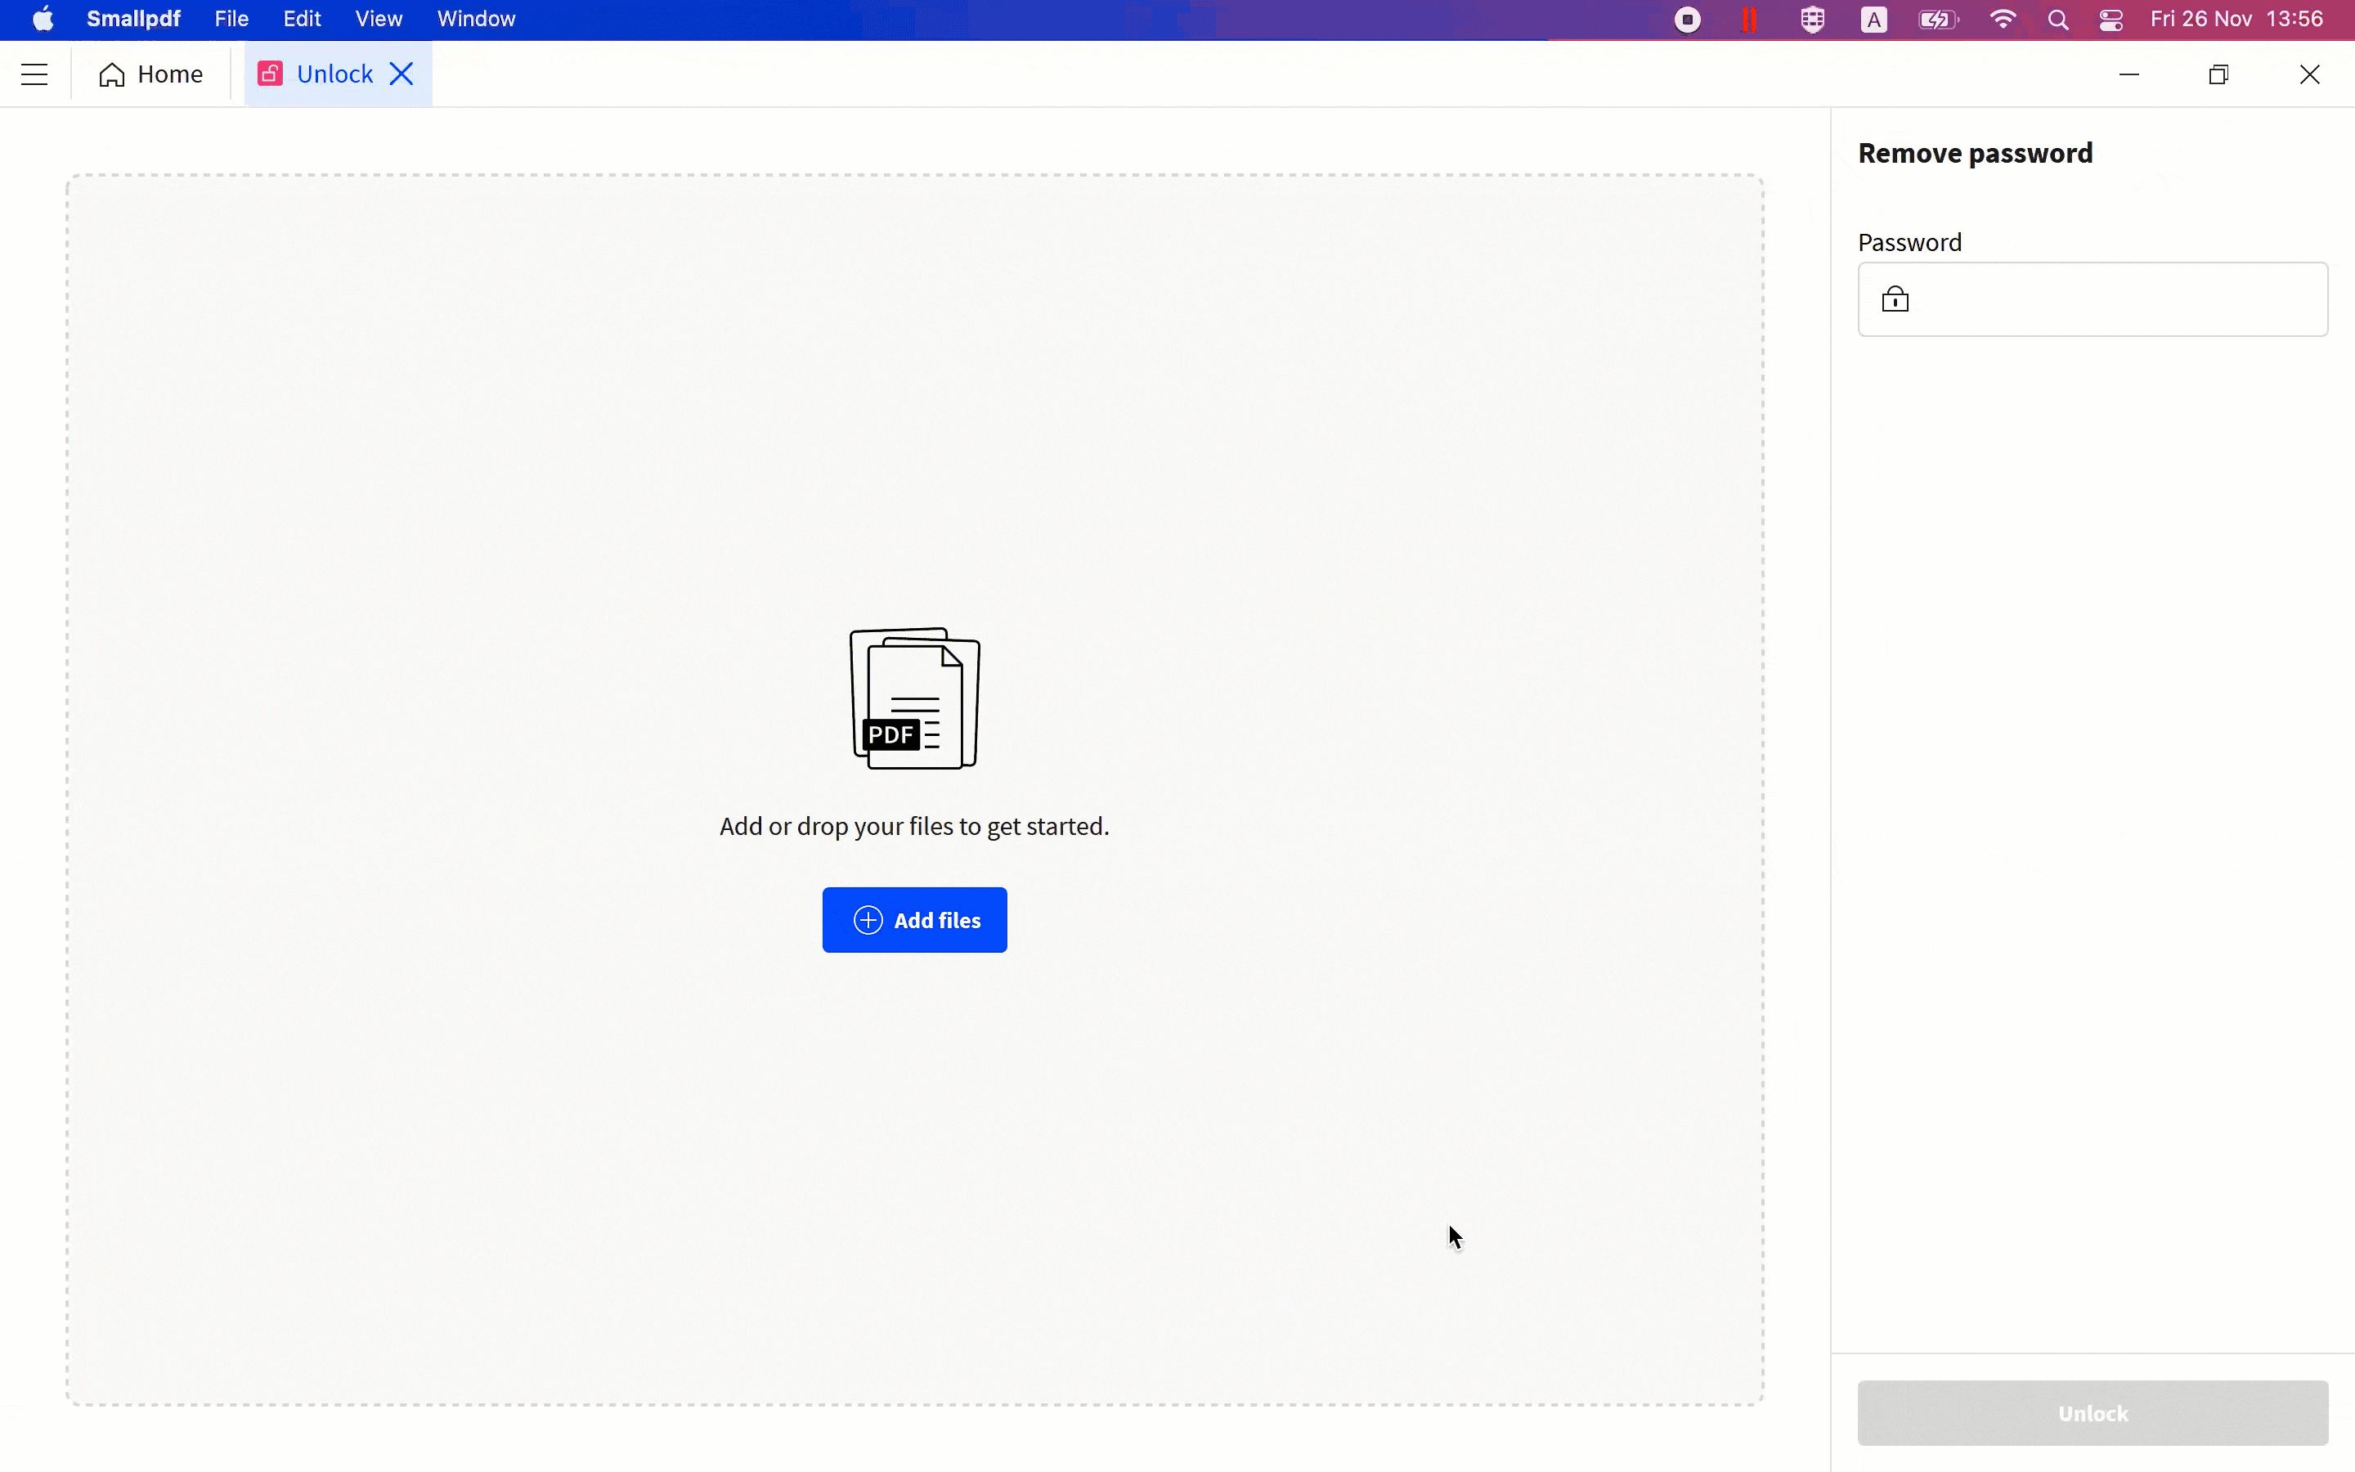Screen dimensions: 2355x1472
Task: Click the recording indicator icon in menu bar
Action: tap(1685, 19)
